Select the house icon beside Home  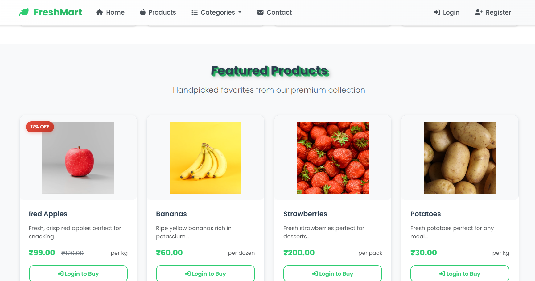click(x=99, y=12)
